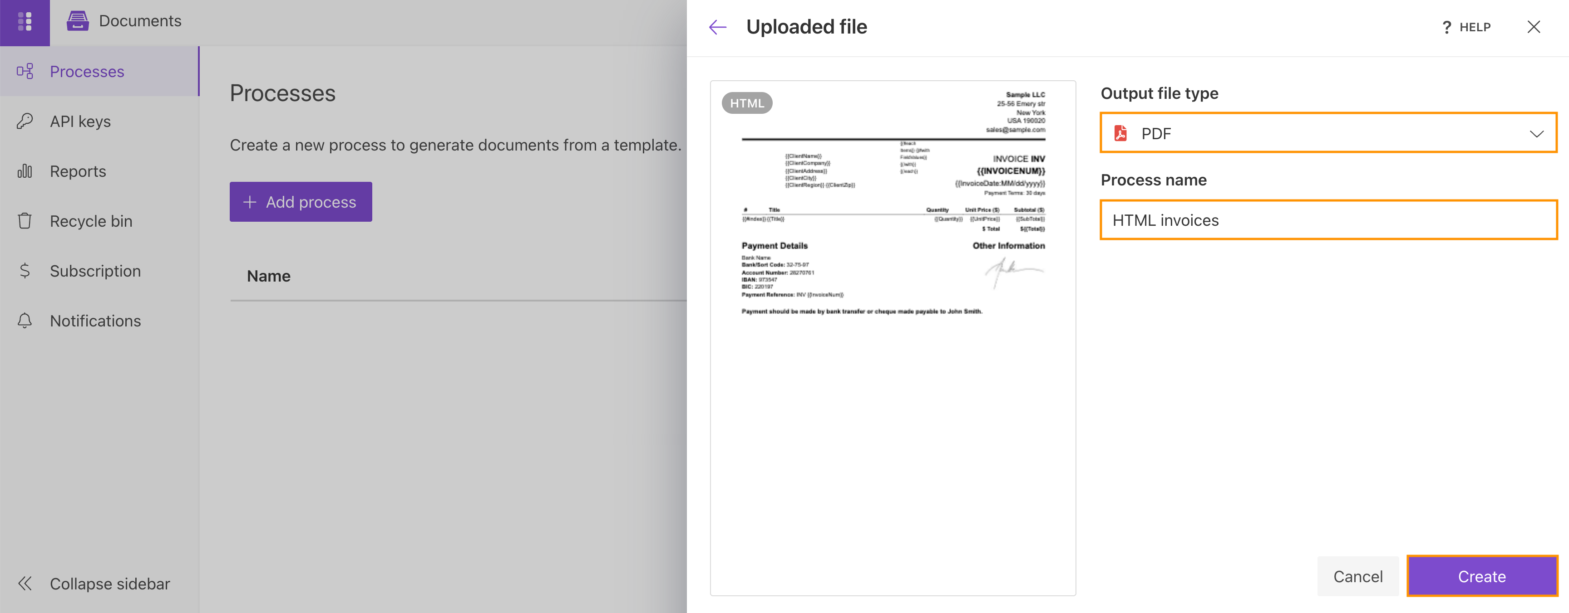
Task: Expand the Output file type chevron
Action: [x=1537, y=133]
